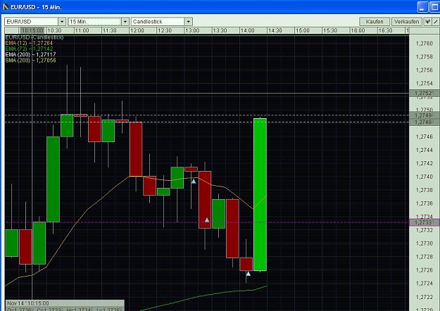Open the Candlestick chart type dropdown arrow

pos(189,22)
